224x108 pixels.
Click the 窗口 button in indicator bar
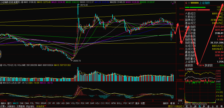[10, 103]
